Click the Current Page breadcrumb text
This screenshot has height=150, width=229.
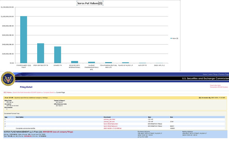tap(60, 92)
